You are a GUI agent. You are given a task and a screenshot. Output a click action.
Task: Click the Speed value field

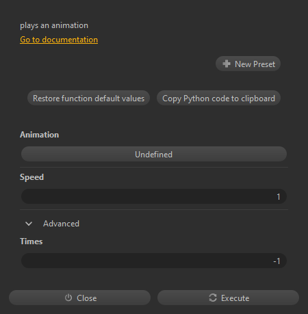[154, 196]
